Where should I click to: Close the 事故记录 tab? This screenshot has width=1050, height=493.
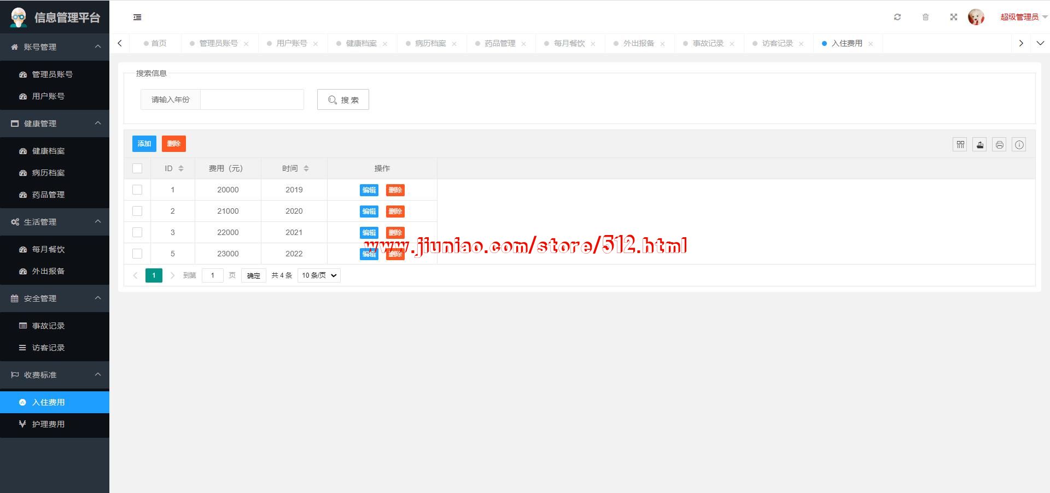click(x=732, y=44)
